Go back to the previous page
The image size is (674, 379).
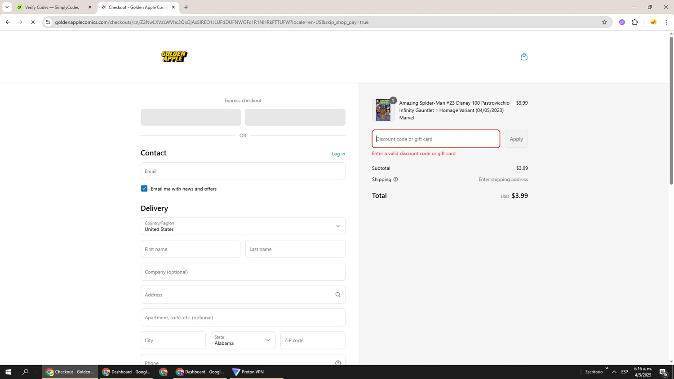8,22
